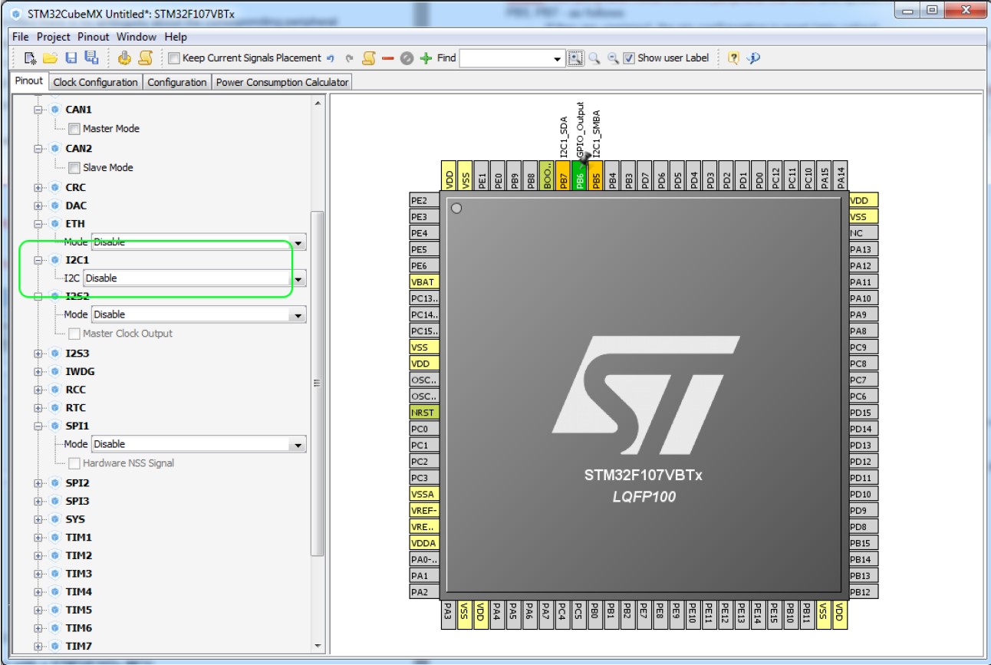Screen dimensions: 991x665
Task: Click the PA13 pin on the chip
Action: [x=863, y=249]
